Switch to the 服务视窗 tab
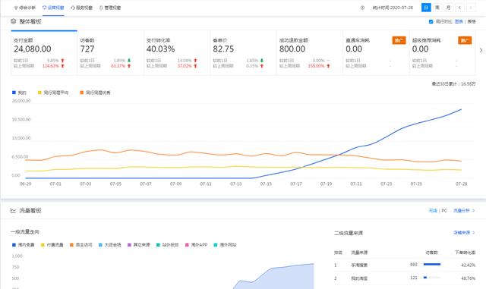 pyautogui.click(x=81, y=8)
